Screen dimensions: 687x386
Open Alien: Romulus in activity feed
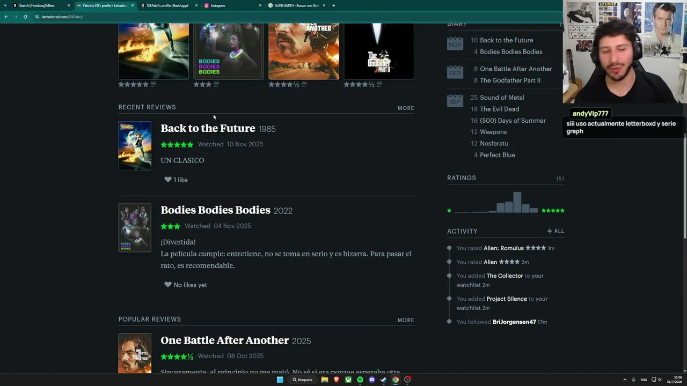503,248
